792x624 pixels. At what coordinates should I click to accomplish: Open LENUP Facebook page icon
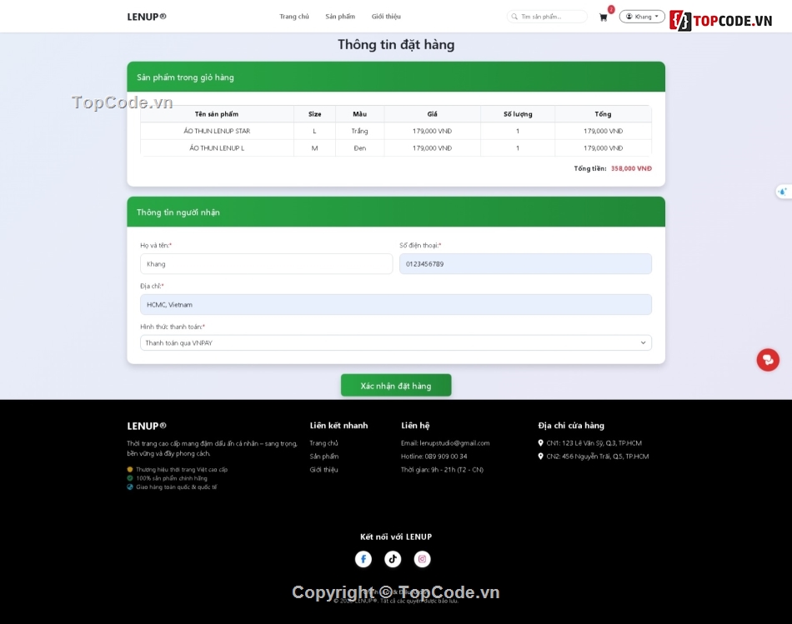(x=363, y=559)
